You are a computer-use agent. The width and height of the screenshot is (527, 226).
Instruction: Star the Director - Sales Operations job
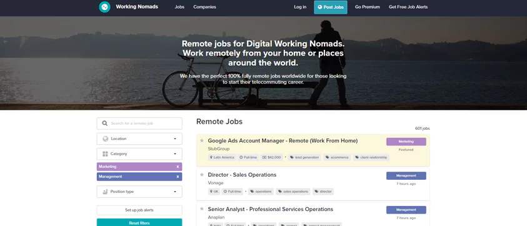[x=202, y=175]
